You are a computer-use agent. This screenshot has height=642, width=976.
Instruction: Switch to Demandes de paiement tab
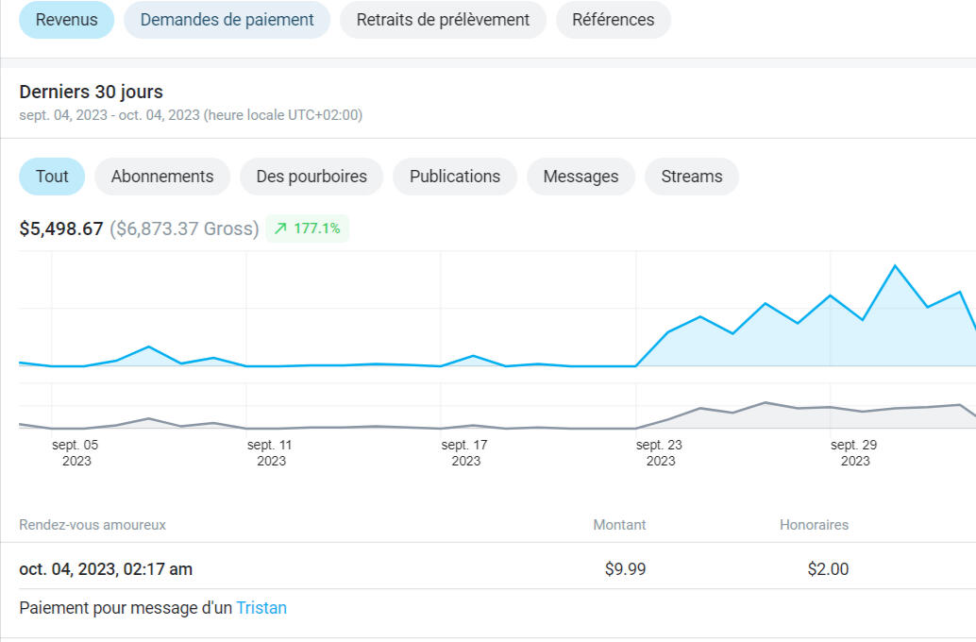point(227,20)
